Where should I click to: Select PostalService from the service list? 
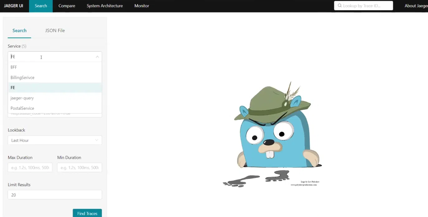click(55, 108)
